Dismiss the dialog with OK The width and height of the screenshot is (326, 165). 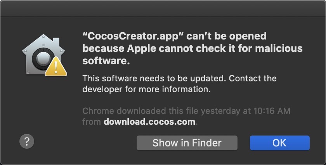point(280,143)
